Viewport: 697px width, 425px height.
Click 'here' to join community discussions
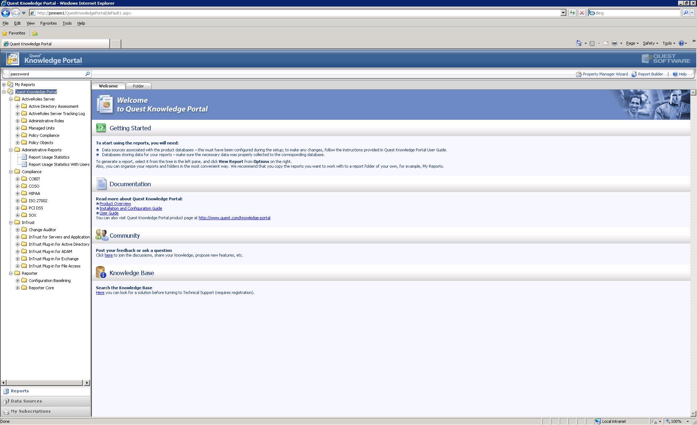click(109, 255)
